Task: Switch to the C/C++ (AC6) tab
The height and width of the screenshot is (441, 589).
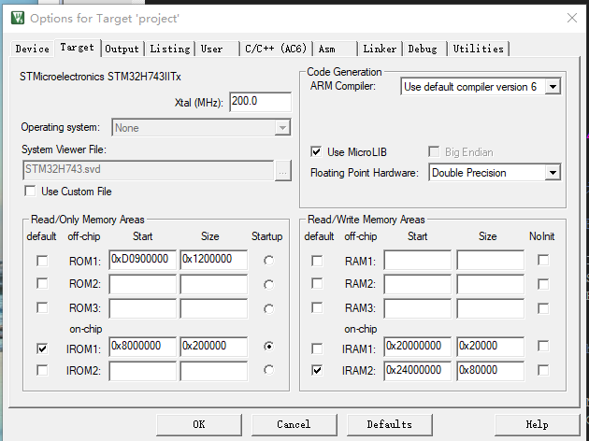Action: pyautogui.click(x=276, y=49)
